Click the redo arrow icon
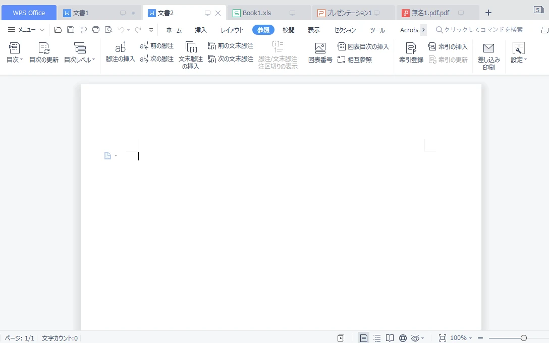 tap(138, 30)
